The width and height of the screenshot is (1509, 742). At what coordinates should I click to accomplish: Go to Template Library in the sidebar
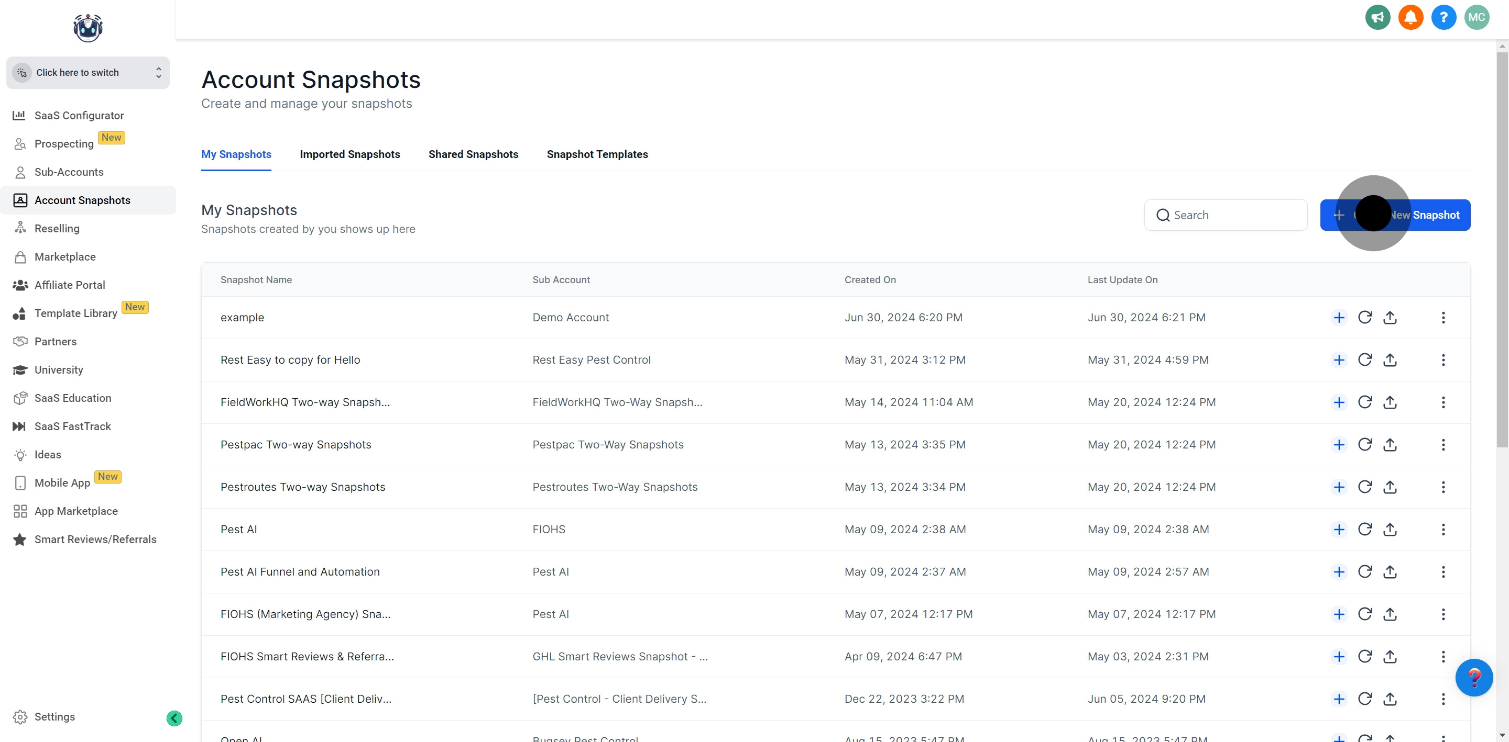75,313
